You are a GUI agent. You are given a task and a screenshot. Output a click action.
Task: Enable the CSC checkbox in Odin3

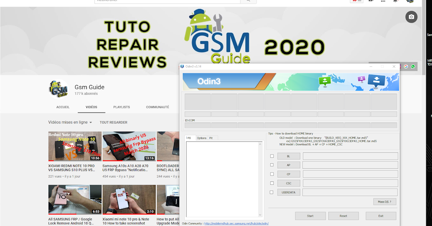tap(272, 183)
